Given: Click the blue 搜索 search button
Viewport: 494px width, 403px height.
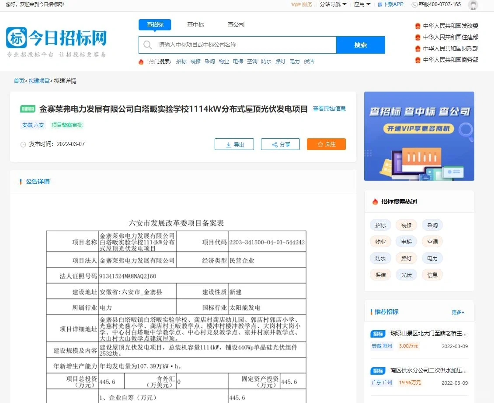Looking at the screenshot, I should [x=361, y=45].
